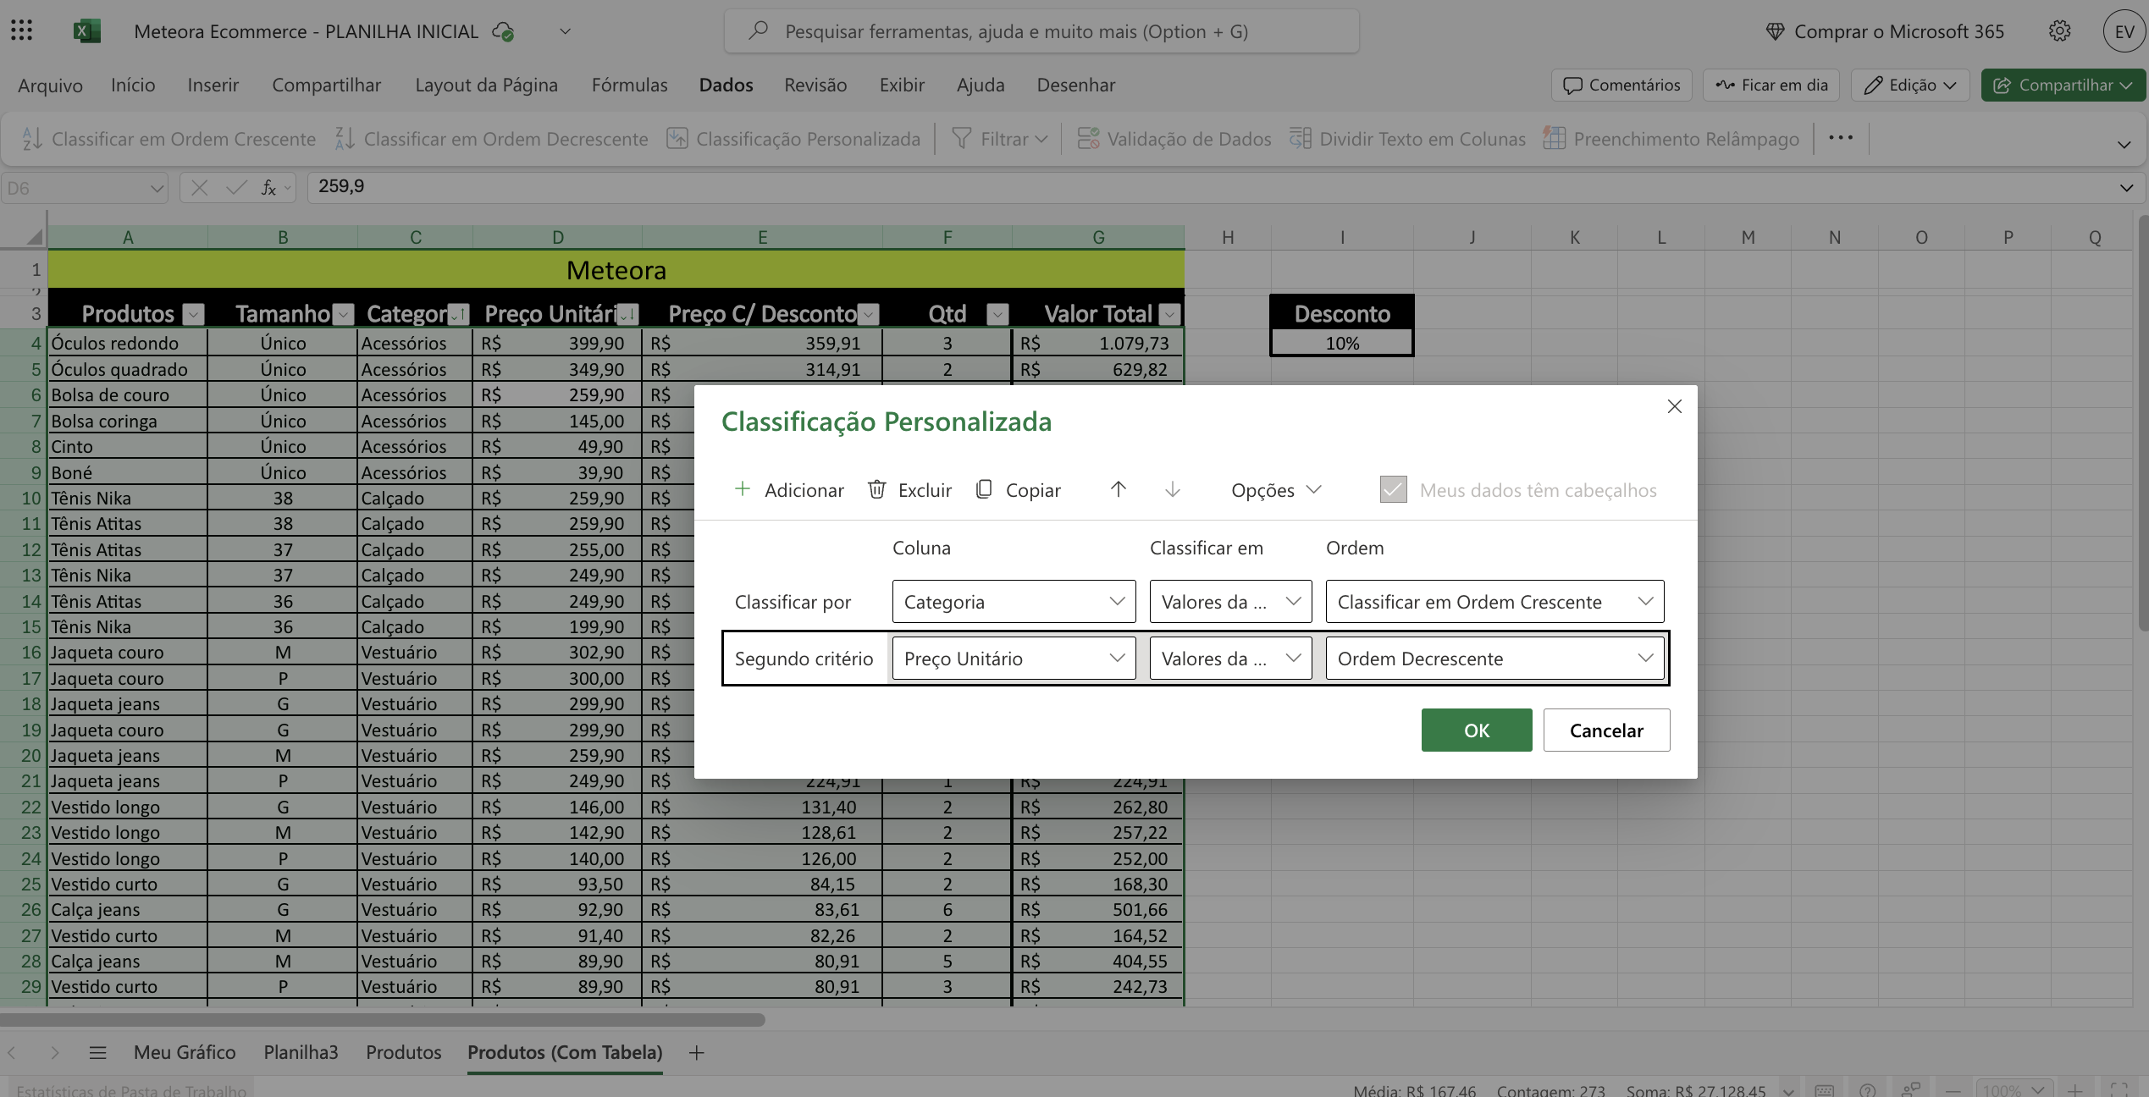
Task: Click the Excluir trash icon
Action: (877, 489)
